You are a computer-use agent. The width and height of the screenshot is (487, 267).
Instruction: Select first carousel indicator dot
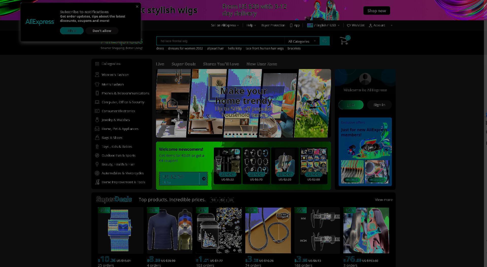point(226,134)
